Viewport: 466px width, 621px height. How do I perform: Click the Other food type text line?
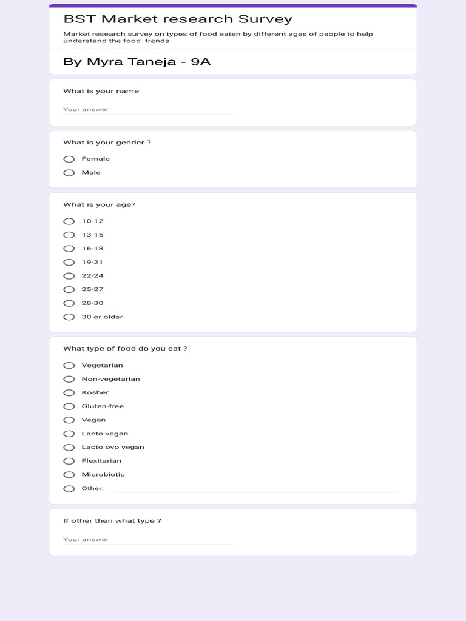click(257, 488)
